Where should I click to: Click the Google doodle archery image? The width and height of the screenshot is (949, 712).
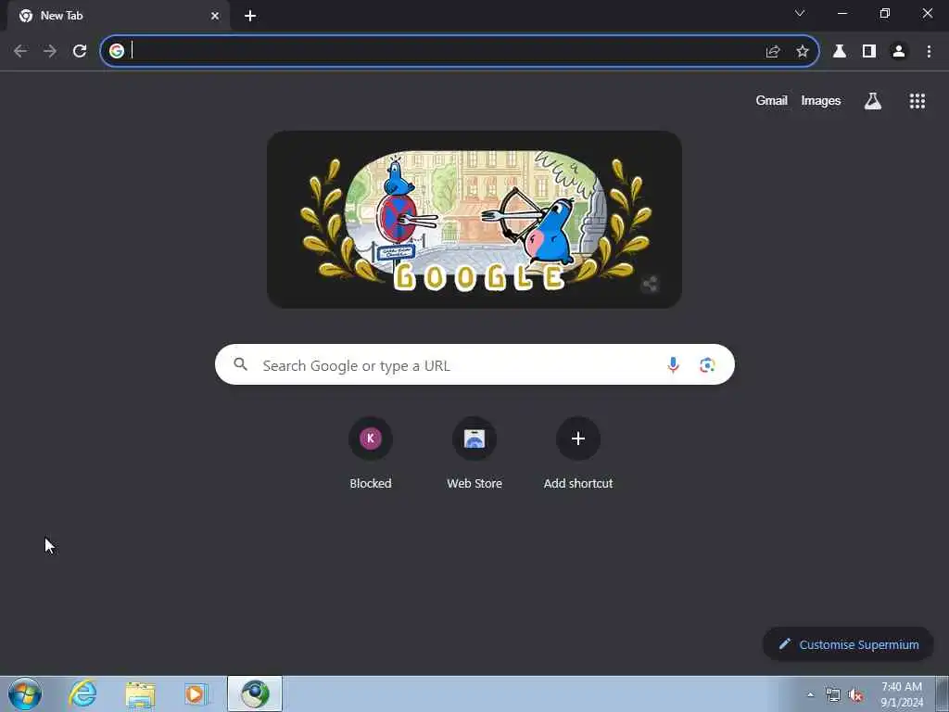[474, 220]
